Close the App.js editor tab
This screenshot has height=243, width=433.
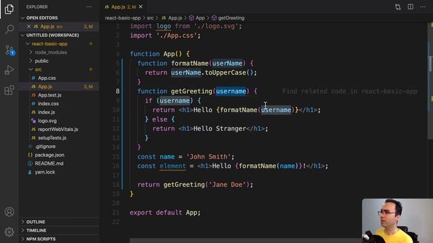point(141,7)
